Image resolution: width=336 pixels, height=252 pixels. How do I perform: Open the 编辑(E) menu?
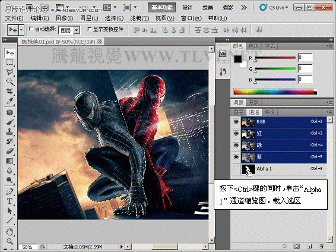40,18
